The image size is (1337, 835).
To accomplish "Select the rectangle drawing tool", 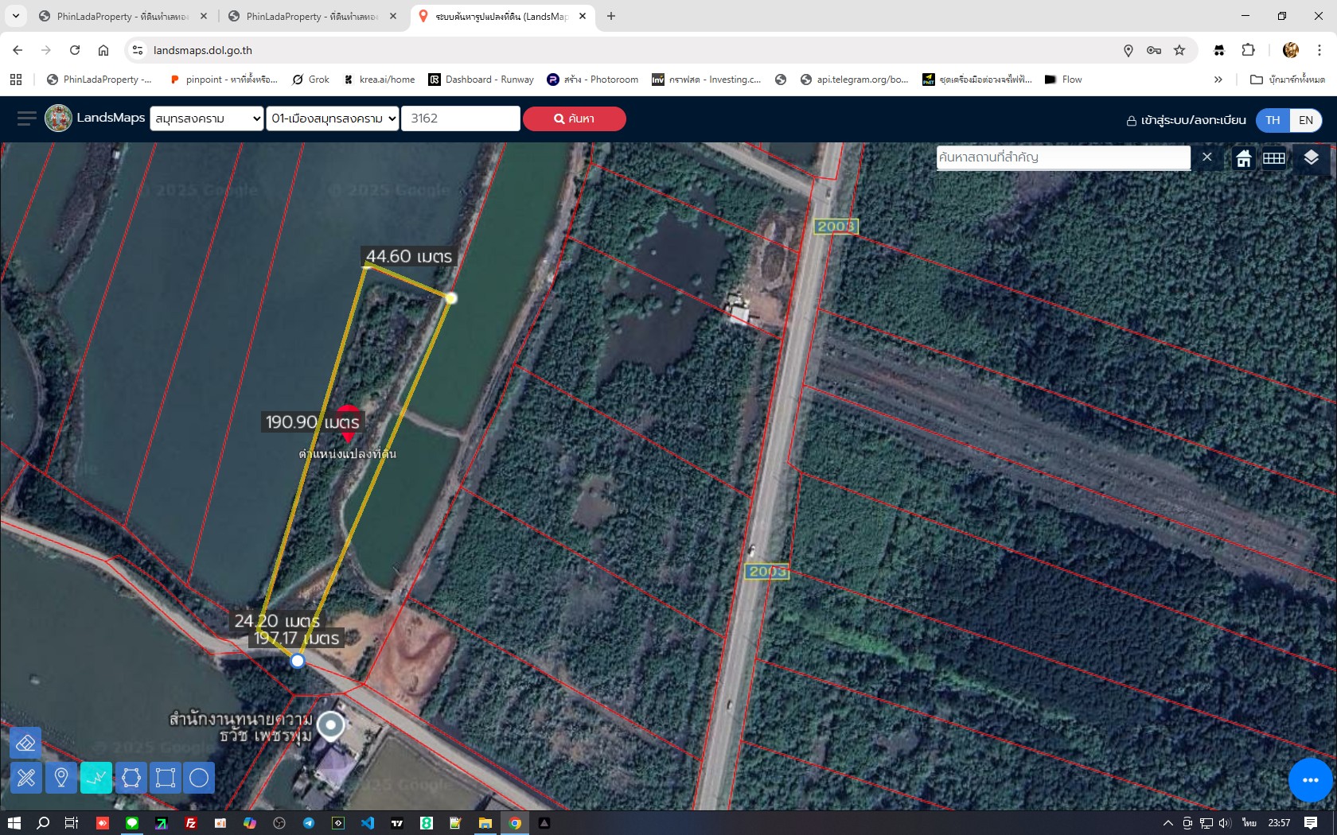I will coord(166,778).
